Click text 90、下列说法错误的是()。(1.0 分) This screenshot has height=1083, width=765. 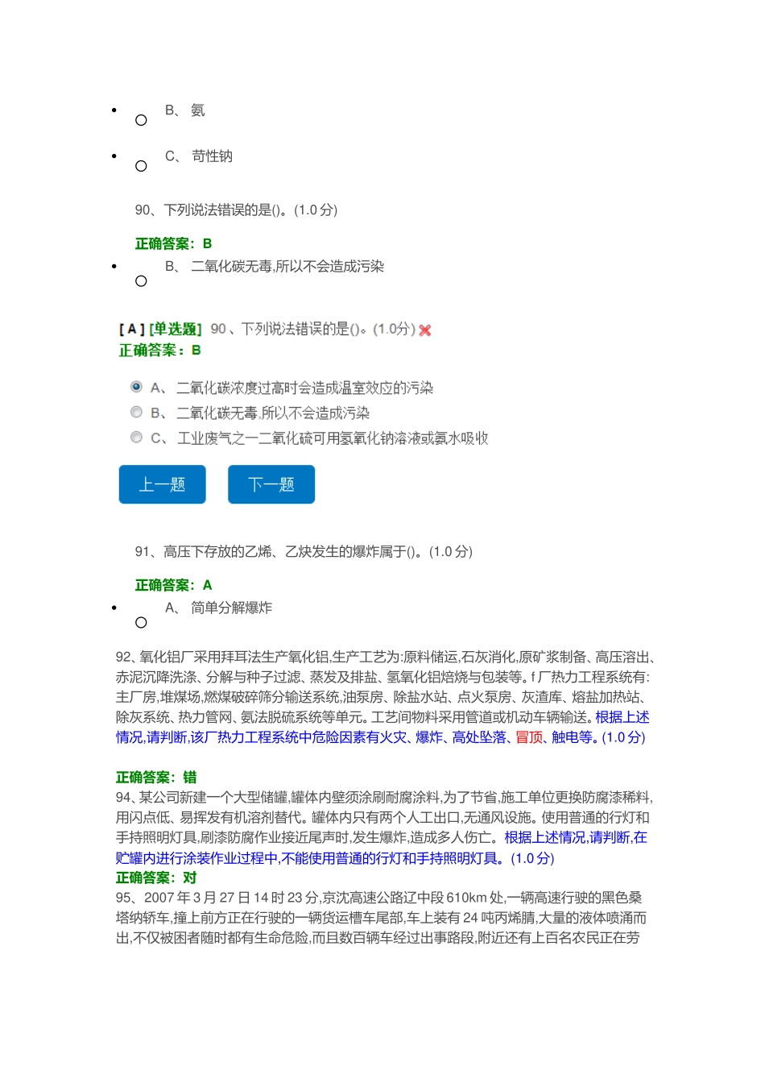[236, 210]
